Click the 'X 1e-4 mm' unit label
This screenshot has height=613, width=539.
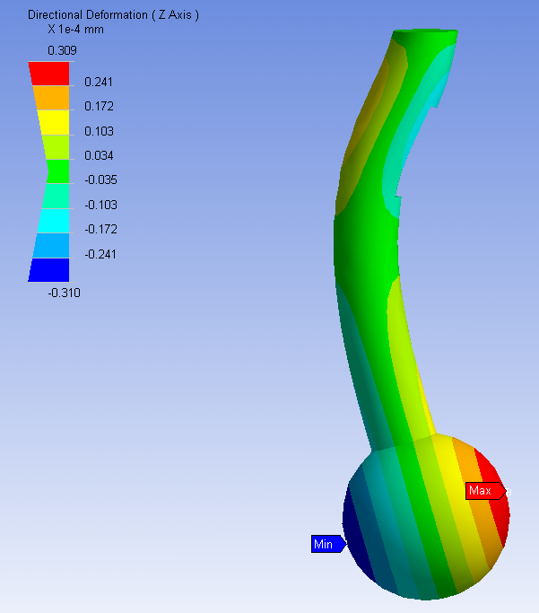pos(75,30)
